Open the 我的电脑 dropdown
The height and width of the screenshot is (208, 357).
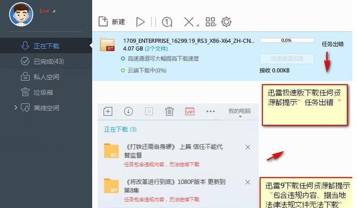point(240,112)
